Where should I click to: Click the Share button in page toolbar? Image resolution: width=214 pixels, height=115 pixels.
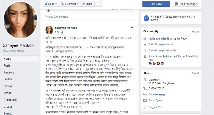coord(87,4)
